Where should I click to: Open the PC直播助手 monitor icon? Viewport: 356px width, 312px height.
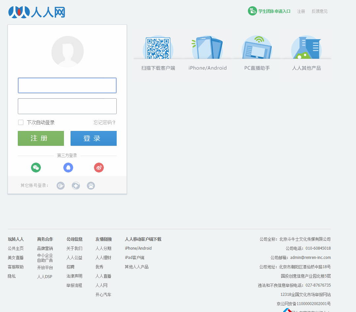257,48
